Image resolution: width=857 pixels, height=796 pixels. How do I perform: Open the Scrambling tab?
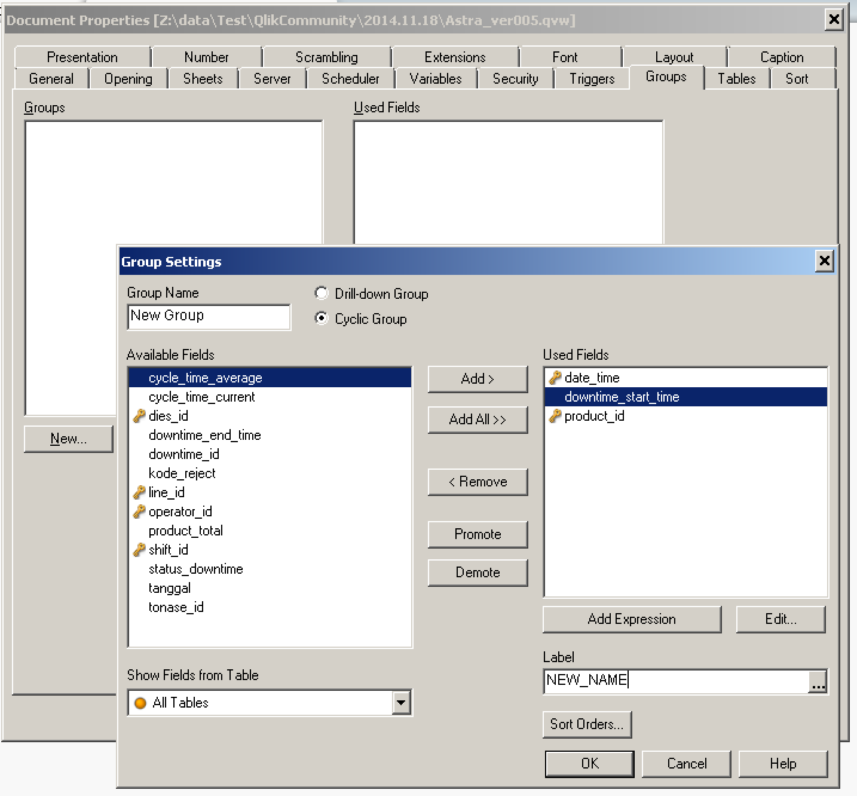pyautogui.click(x=326, y=57)
